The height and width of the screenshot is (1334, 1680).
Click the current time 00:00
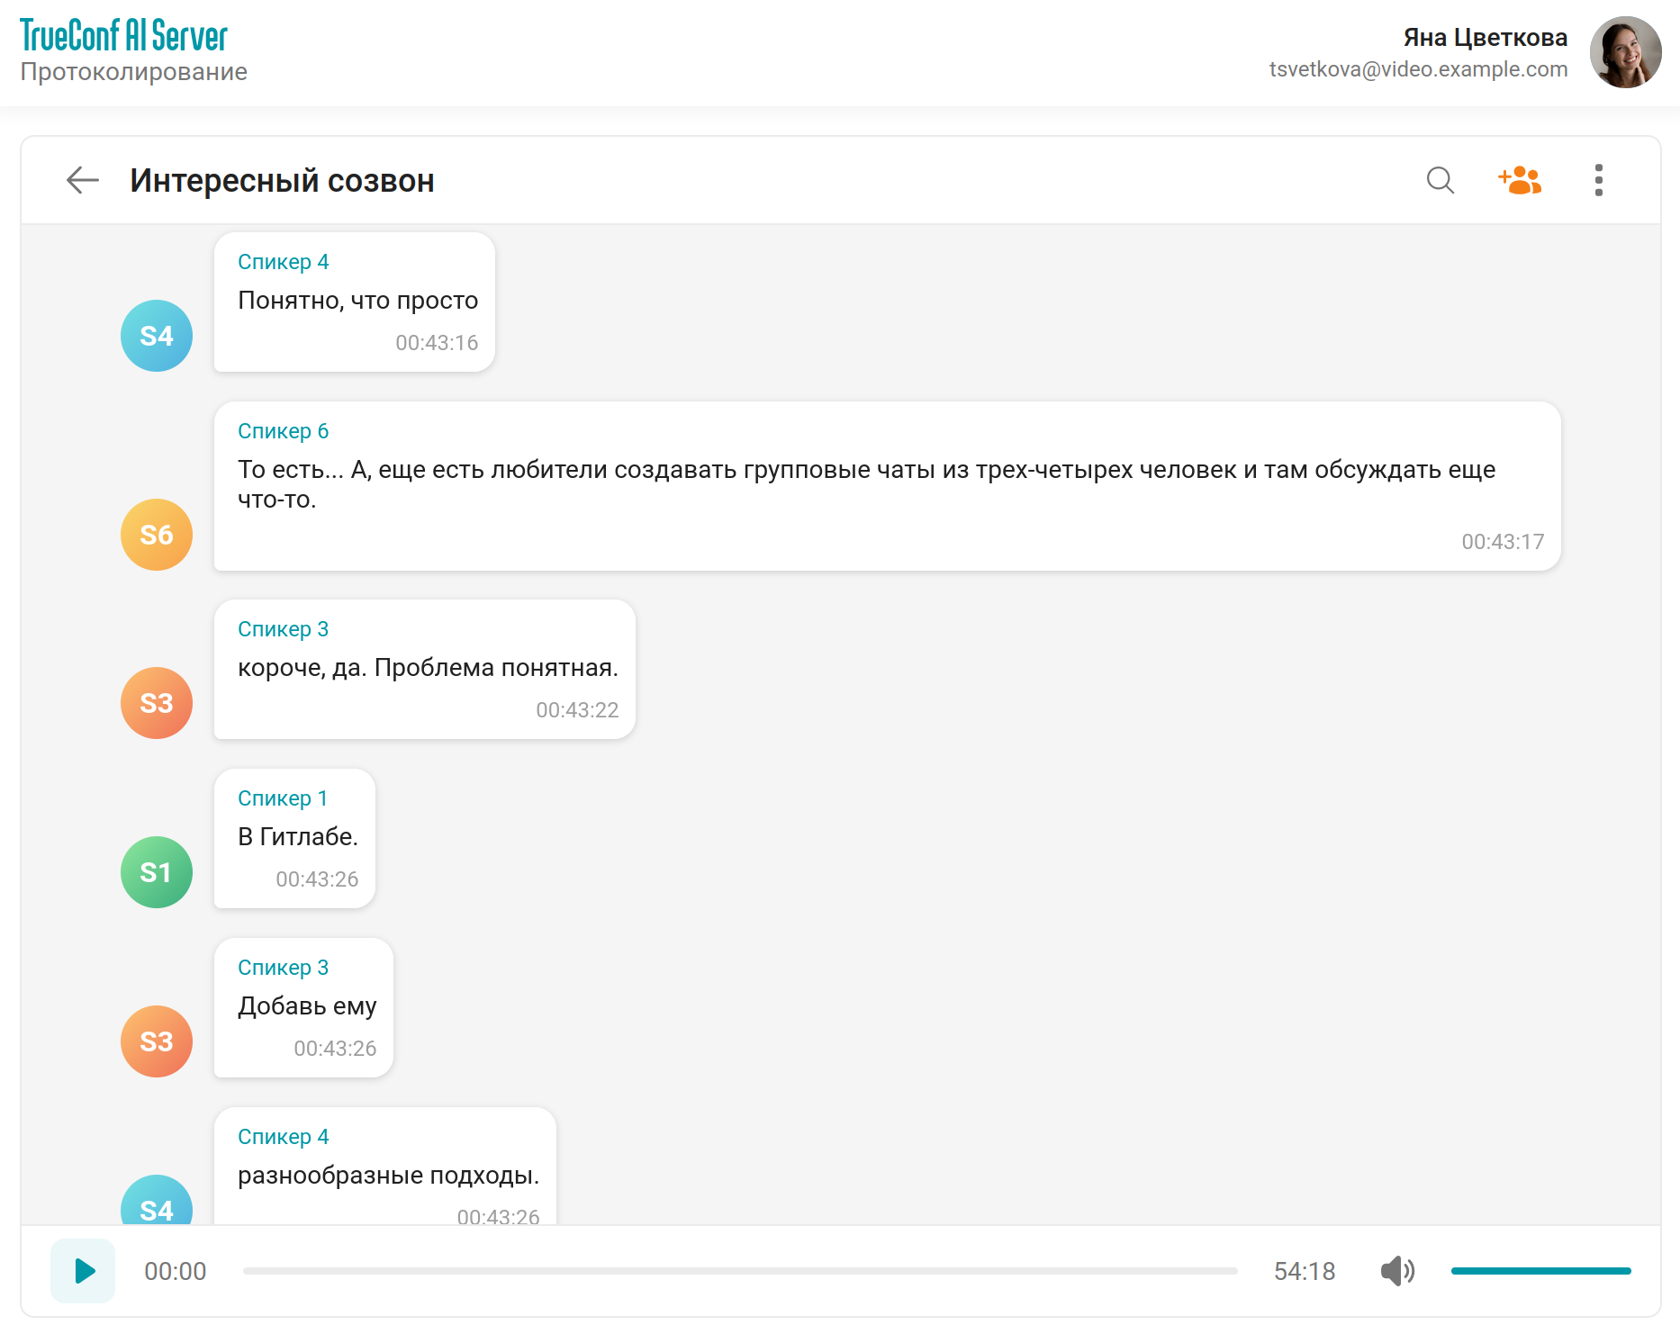tap(176, 1271)
